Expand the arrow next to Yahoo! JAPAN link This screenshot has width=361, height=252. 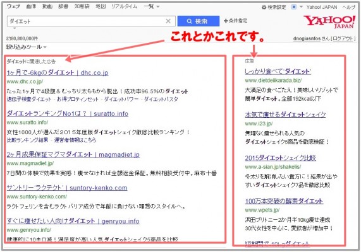coord(301,7)
